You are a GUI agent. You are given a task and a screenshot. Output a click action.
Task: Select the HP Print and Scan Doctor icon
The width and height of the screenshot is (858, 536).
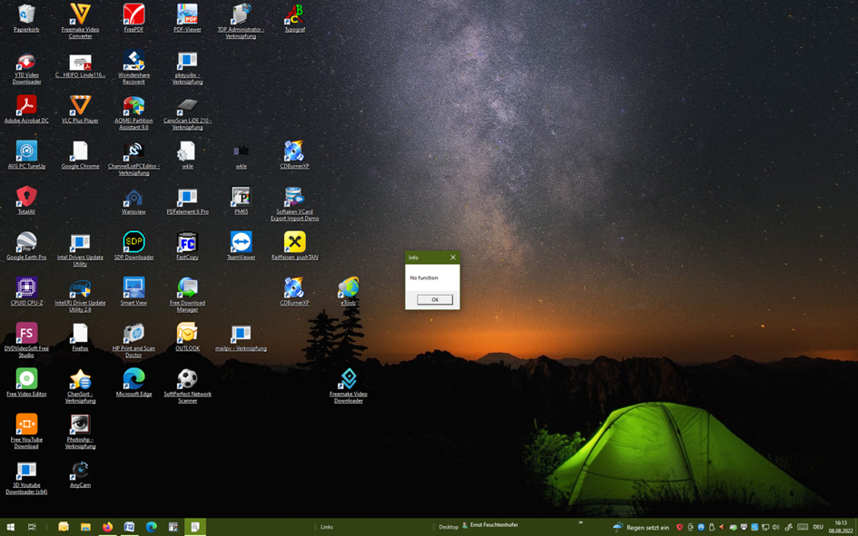[133, 340]
